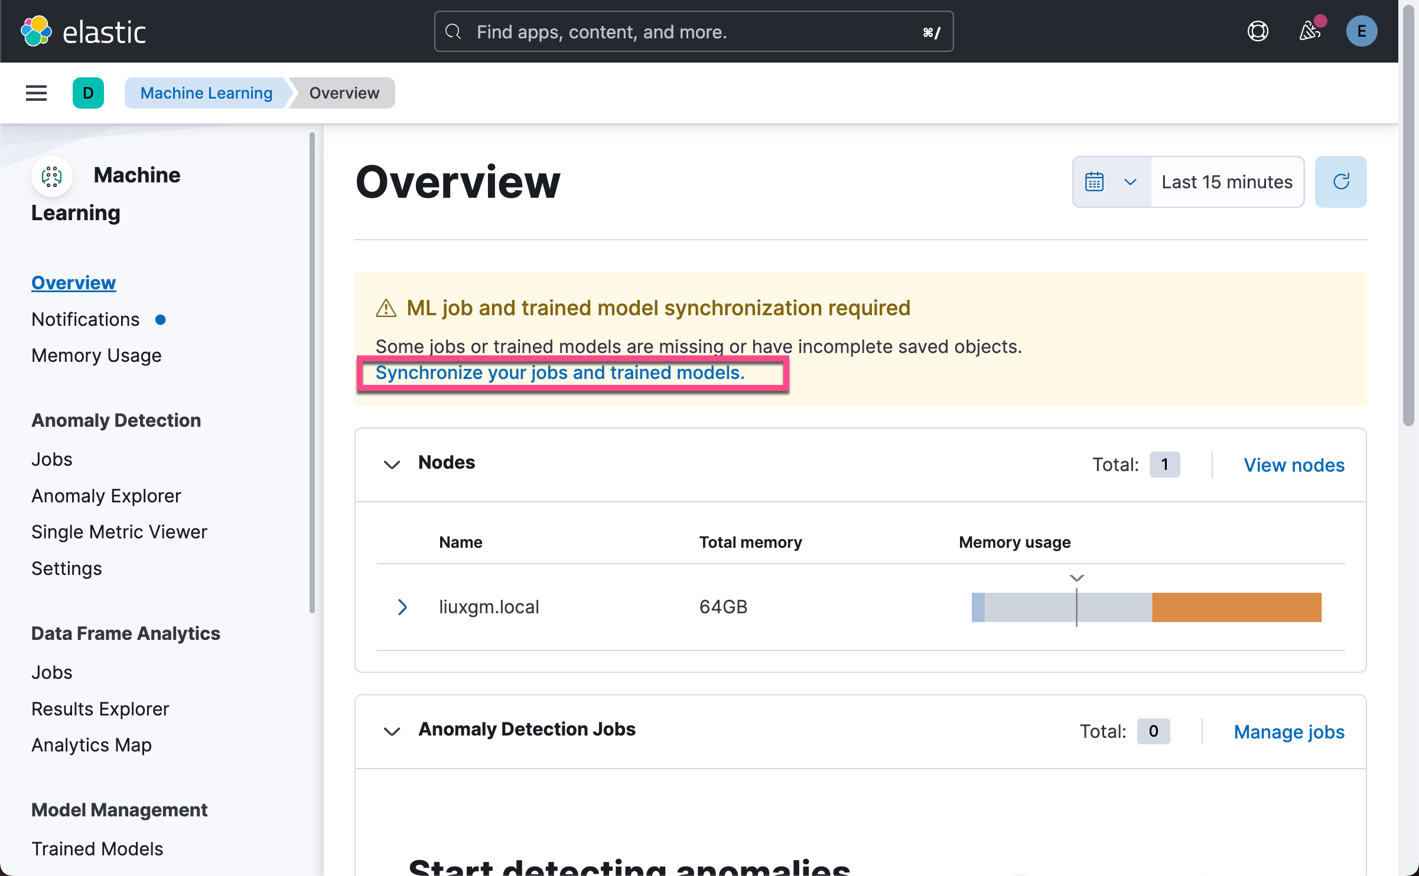Select Trained Models in sidebar

[97, 848]
